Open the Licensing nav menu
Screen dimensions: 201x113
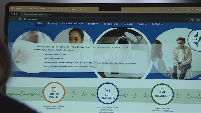click(x=53, y=23)
